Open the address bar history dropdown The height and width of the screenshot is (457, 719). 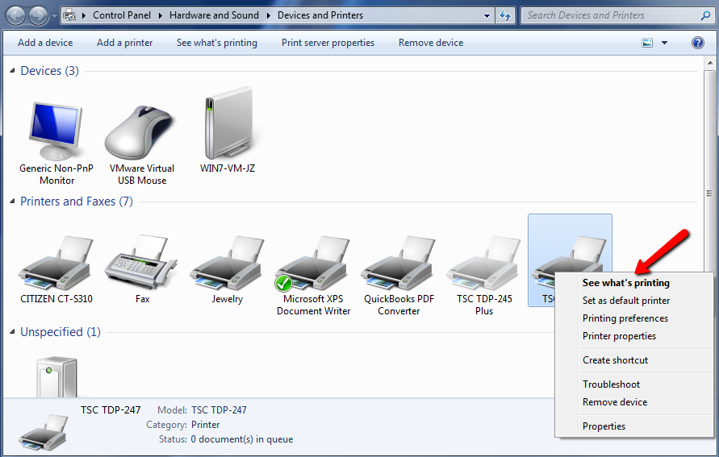(x=487, y=15)
